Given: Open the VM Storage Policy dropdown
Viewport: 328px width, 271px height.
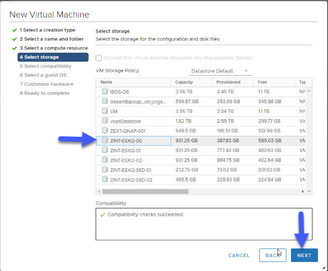Looking at the screenshot, I should (x=221, y=71).
